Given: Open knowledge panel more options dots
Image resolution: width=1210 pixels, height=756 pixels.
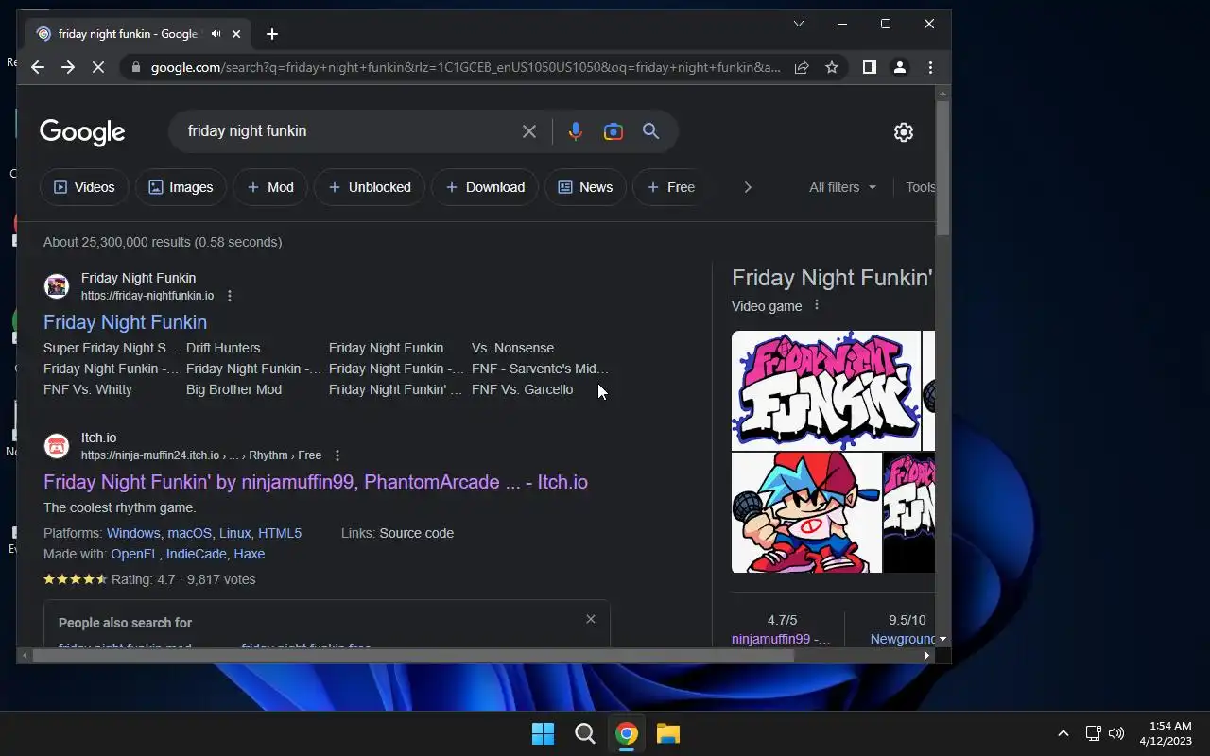Looking at the screenshot, I should coord(817,305).
